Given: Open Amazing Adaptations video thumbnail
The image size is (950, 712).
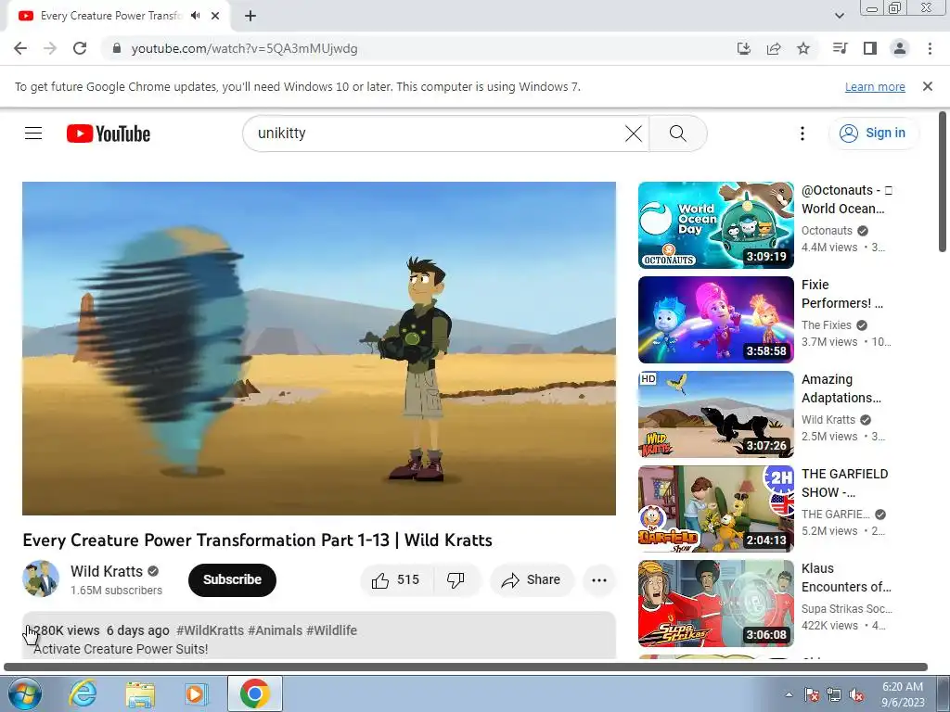Looking at the screenshot, I should click(x=715, y=414).
